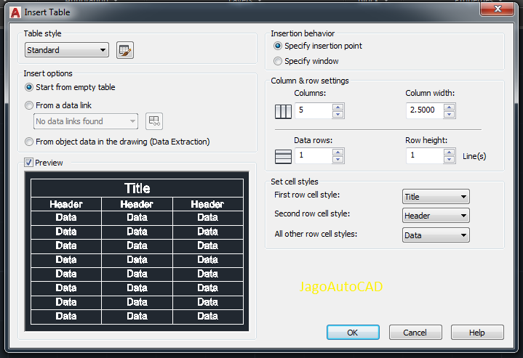
Task: Click the columns icon beside Columns field
Action: 283,111
